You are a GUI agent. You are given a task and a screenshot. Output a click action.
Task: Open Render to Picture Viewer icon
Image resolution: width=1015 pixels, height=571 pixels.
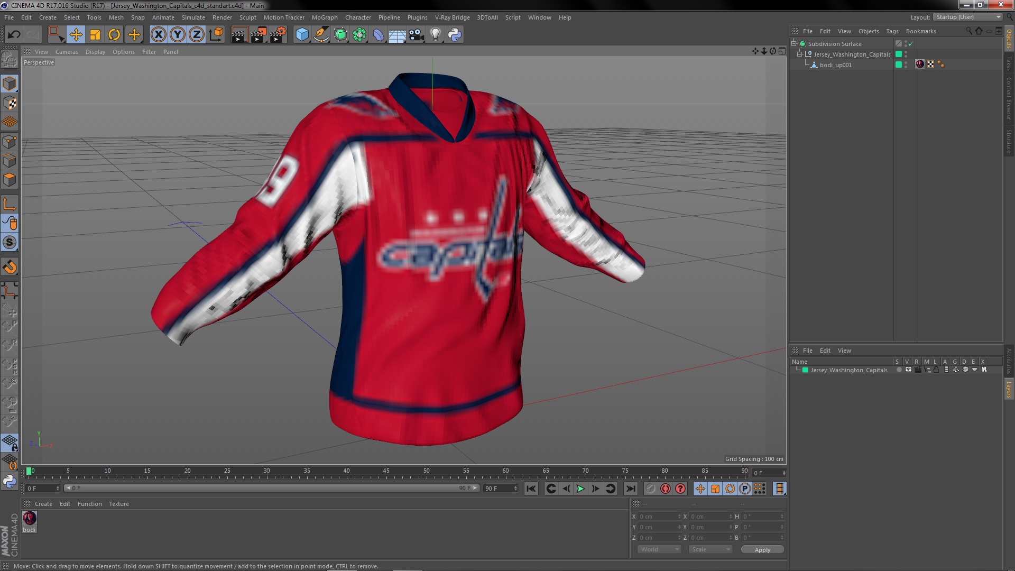tap(259, 35)
